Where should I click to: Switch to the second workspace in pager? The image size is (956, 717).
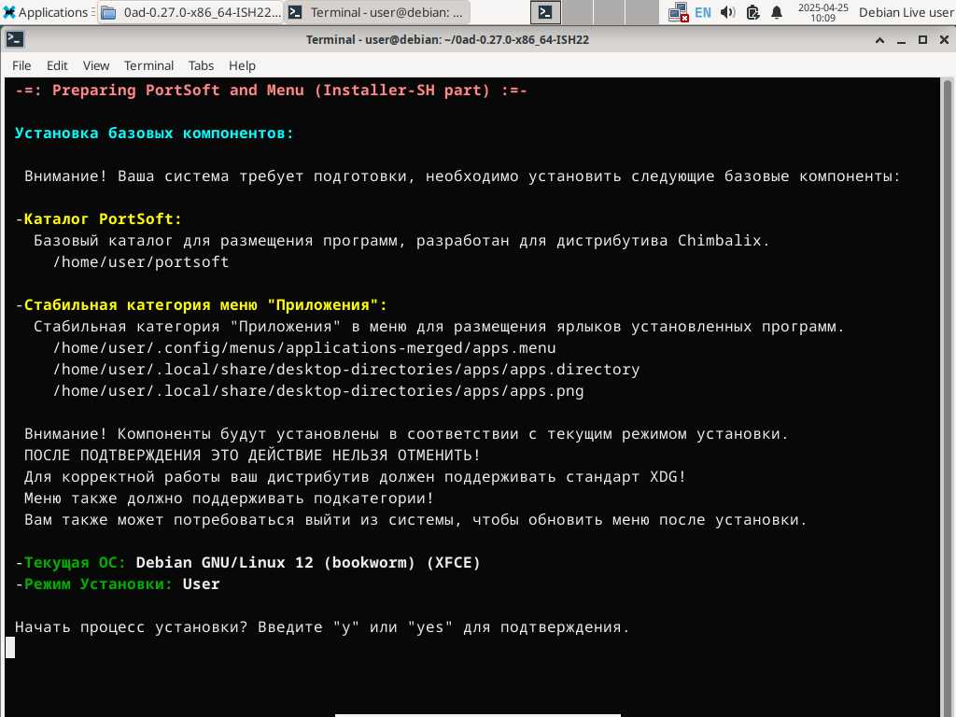[x=577, y=12]
